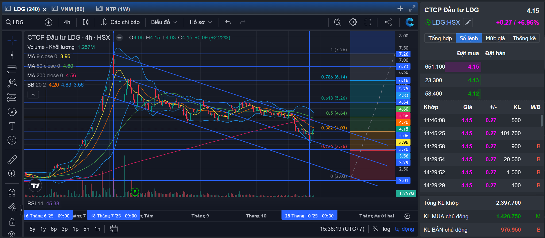Screen dimensions: 545x238
Task: Click the minus circle beside chart title
Action: point(119,38)
